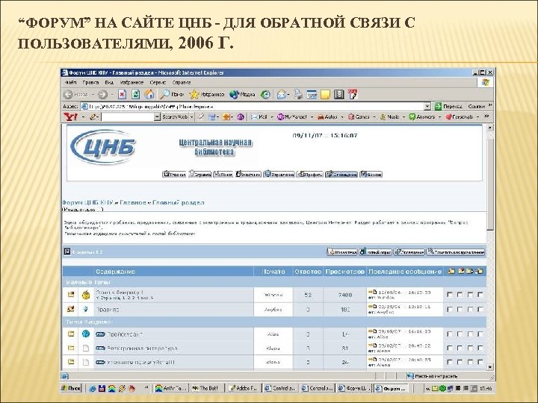
Task: Click the My Yahoo toolbar icon
Action: click(281, 117)
